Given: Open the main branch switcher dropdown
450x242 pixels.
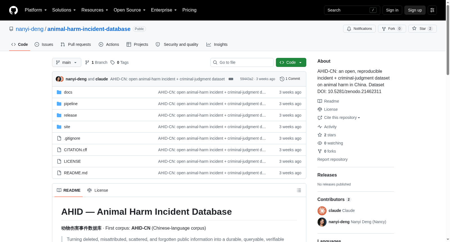Looking at the screenshot, I should [x=67, y=62].
